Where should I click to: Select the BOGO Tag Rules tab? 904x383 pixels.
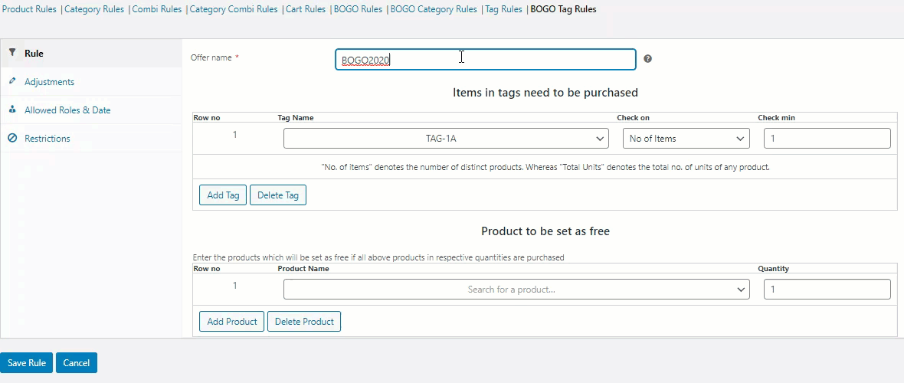tap(563, 9)
